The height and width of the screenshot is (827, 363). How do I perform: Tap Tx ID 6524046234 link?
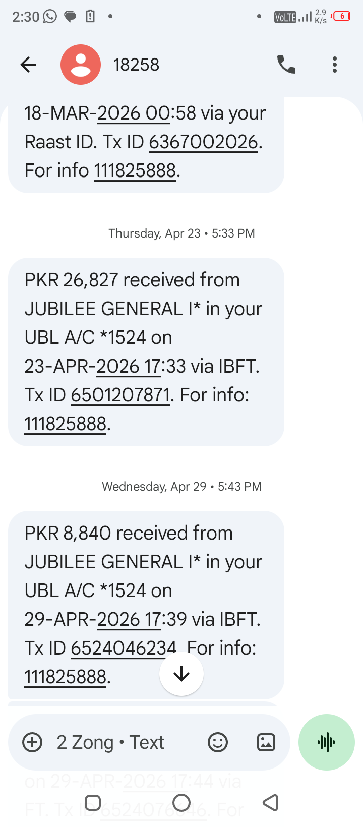124,648
